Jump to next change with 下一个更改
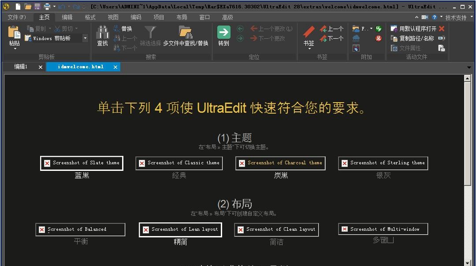This screenshot has height=266, width=476. pos(268,38)
